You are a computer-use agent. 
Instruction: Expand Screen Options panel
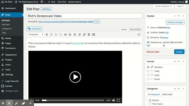(163, 6)
